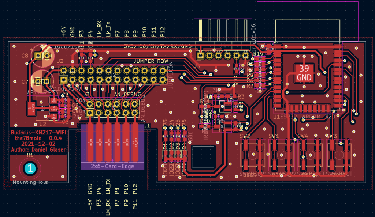The width and height of the screenshot is (375, 217).
Task: Select the square pin 1 of 6-pin header
Action: (200, 56)
